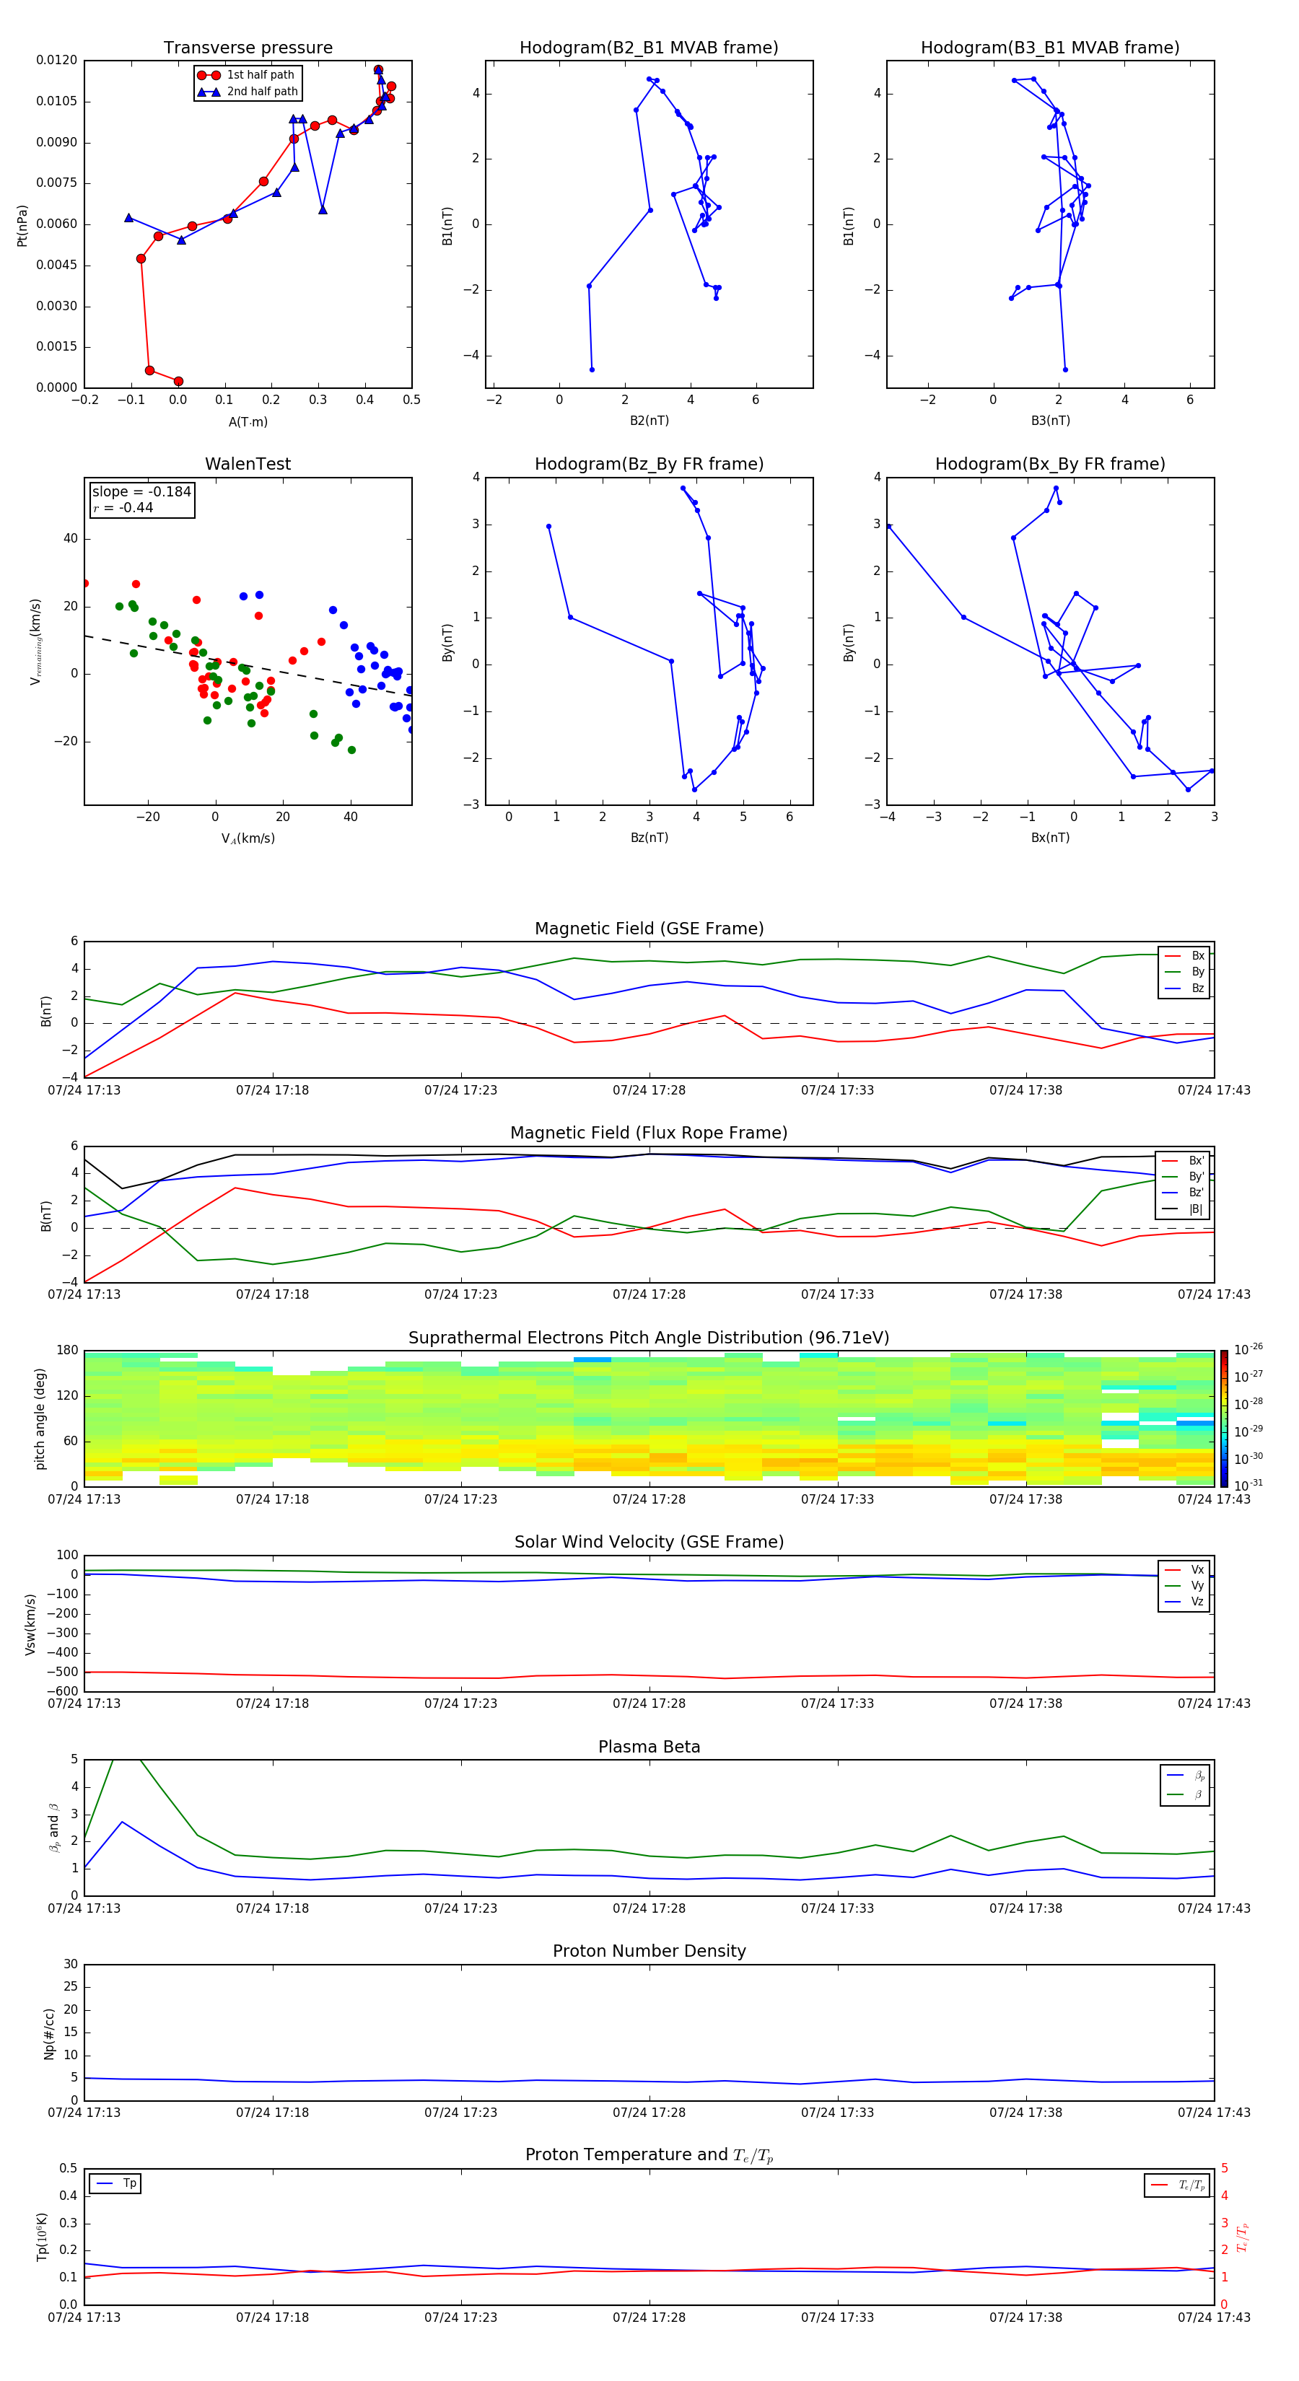Image resolution: width=1299 pixels, height=2381 pixels.
Task: Click the "pitch angle (deg)" axis label
Action: pyautogui.click(x=40, y=1418)
